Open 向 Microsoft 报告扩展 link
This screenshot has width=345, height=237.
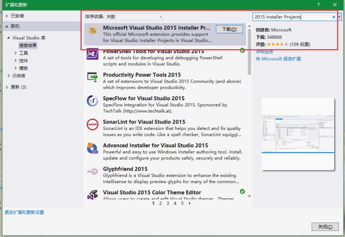278,59
